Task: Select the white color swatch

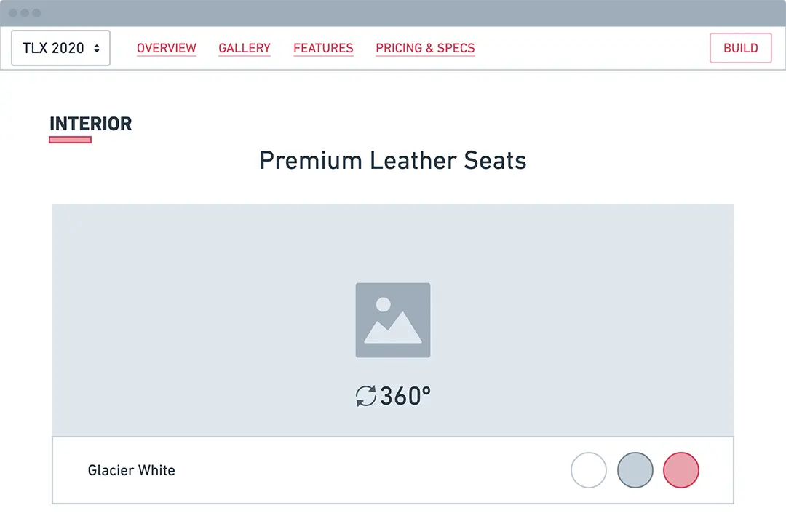Action: point(589,470)
